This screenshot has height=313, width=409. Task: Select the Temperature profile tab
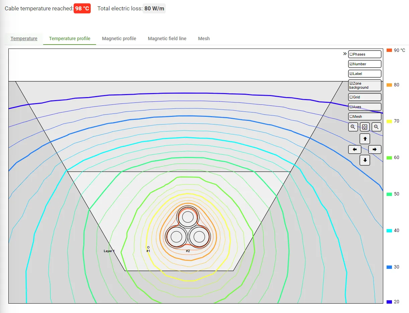click(x=70, y=38)
